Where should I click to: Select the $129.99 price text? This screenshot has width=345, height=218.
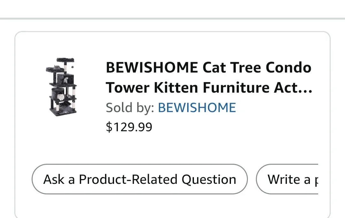coord(129,126)
